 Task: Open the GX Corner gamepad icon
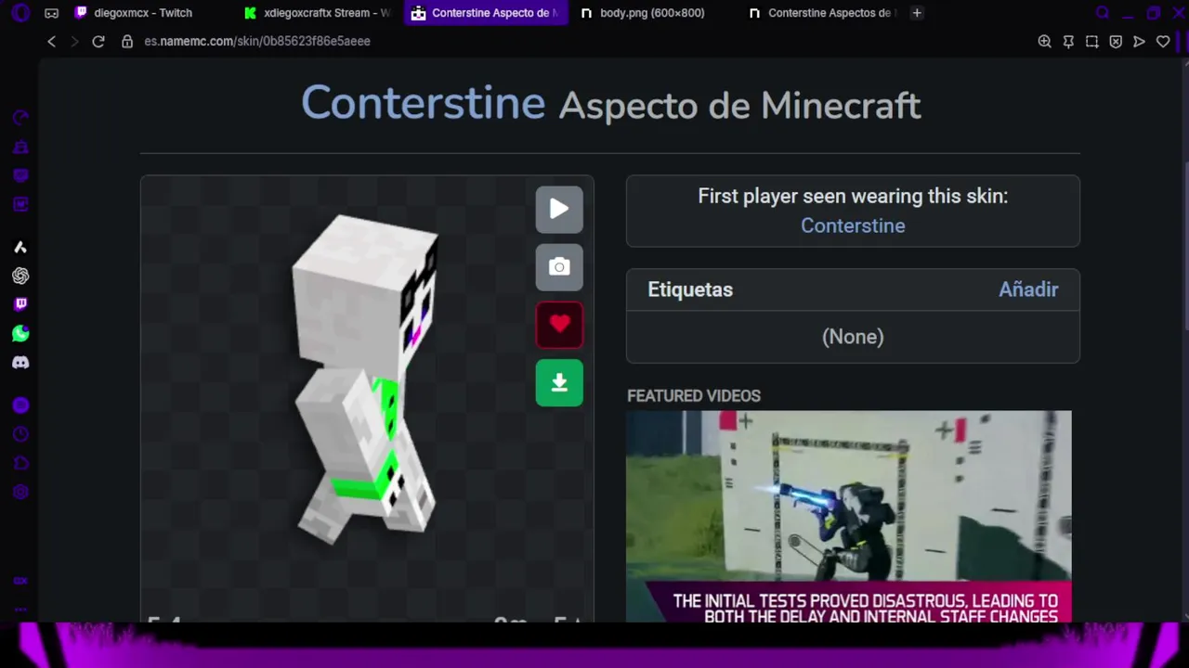(52, 13)
